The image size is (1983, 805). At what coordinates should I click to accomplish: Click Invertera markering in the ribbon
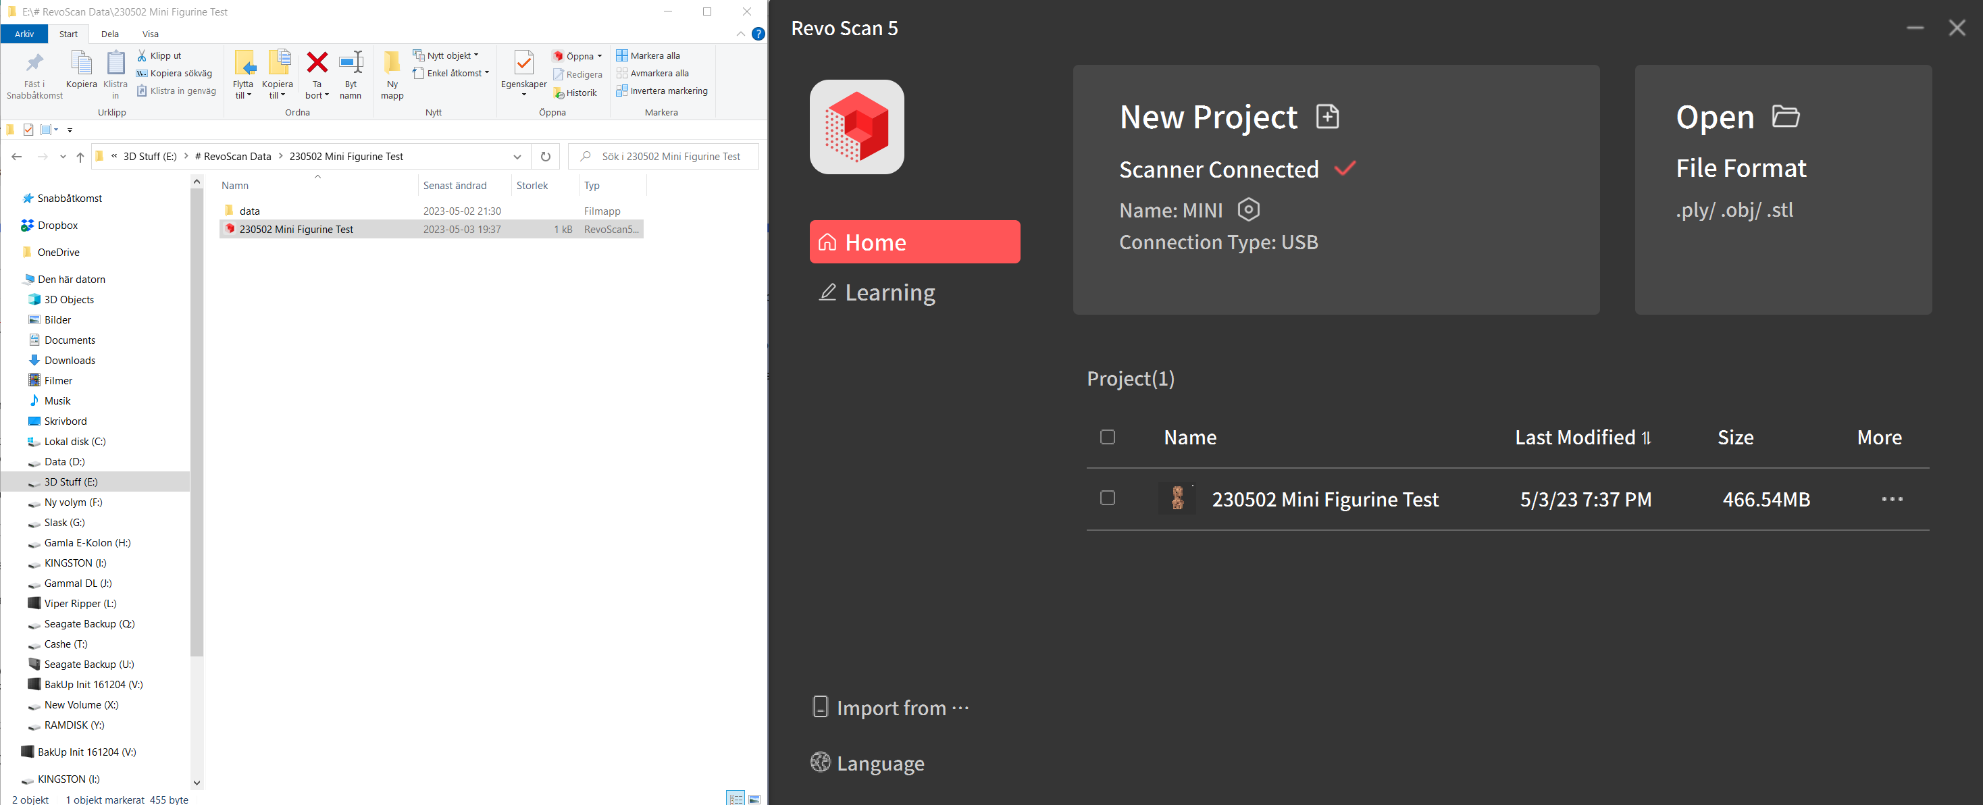click(662, 90)
